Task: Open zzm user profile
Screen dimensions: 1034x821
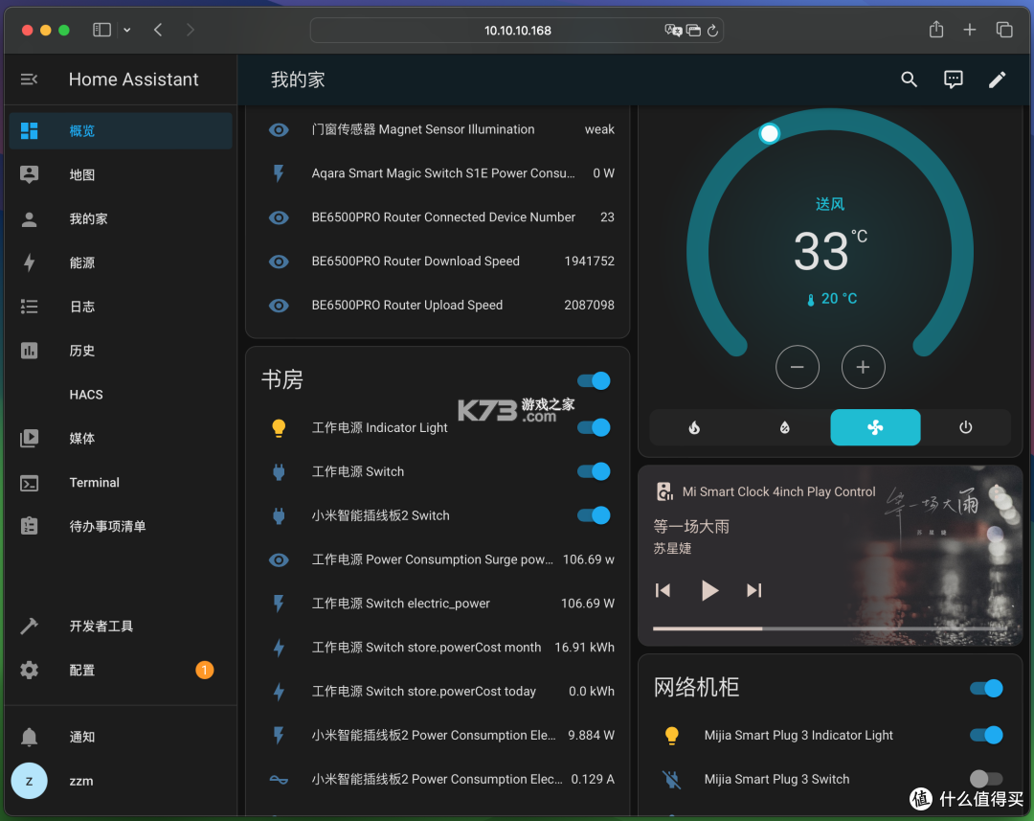Action: [121, 781]
